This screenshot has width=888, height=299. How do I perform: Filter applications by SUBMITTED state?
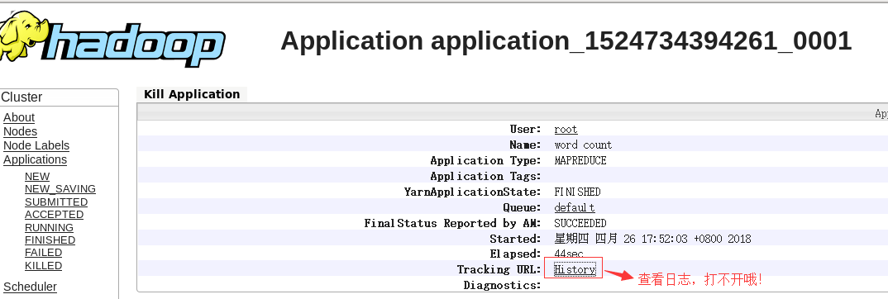(56, 202)
